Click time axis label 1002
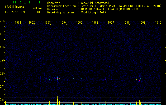Screen dimensions: 166x105 (32, 23)
